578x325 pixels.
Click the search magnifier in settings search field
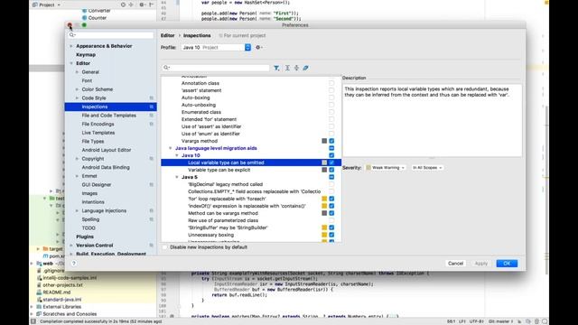[72, 35]
